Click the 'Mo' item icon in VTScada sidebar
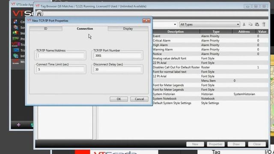The image size is (274, 154). point(15,62)
